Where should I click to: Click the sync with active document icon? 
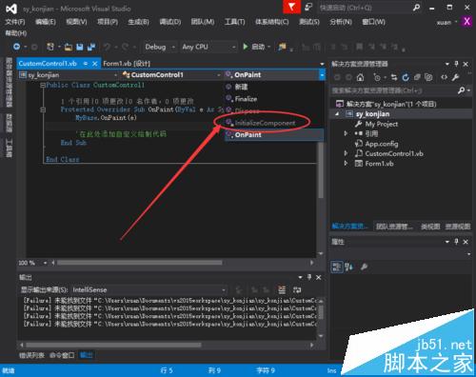click(394, 77)
